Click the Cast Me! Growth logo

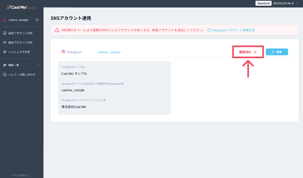coord(21,7)
